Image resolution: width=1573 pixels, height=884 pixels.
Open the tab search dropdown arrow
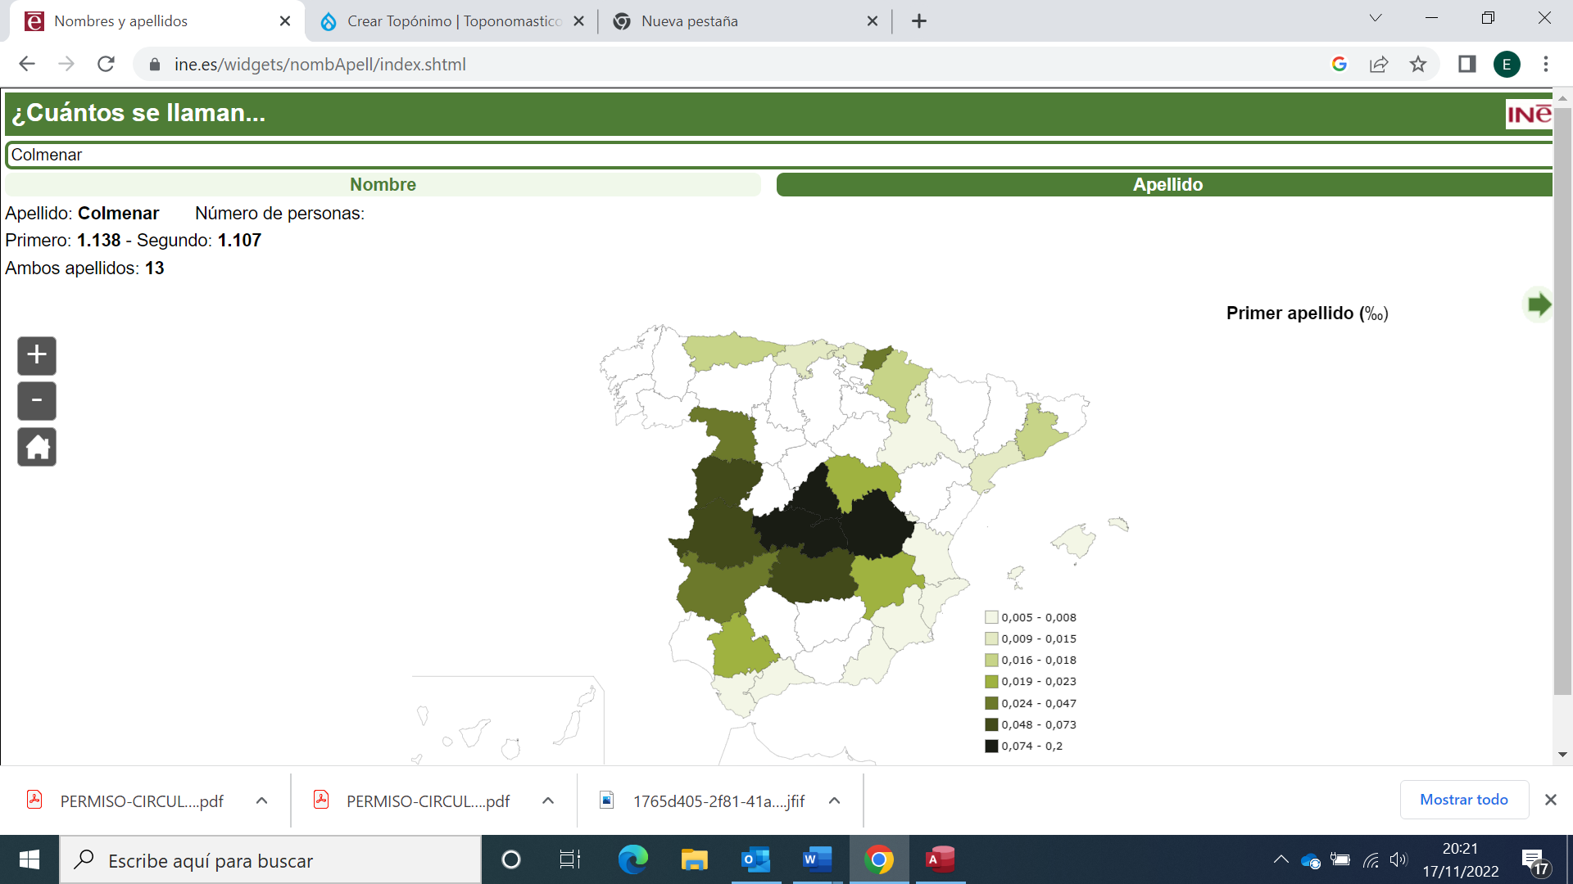pos(1376,19)
